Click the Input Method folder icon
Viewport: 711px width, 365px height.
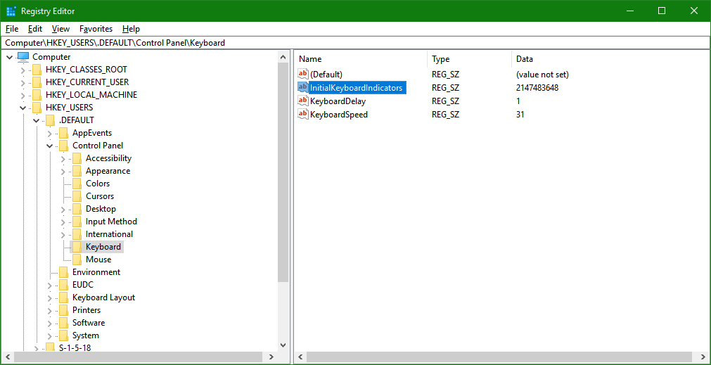(77, 222)
